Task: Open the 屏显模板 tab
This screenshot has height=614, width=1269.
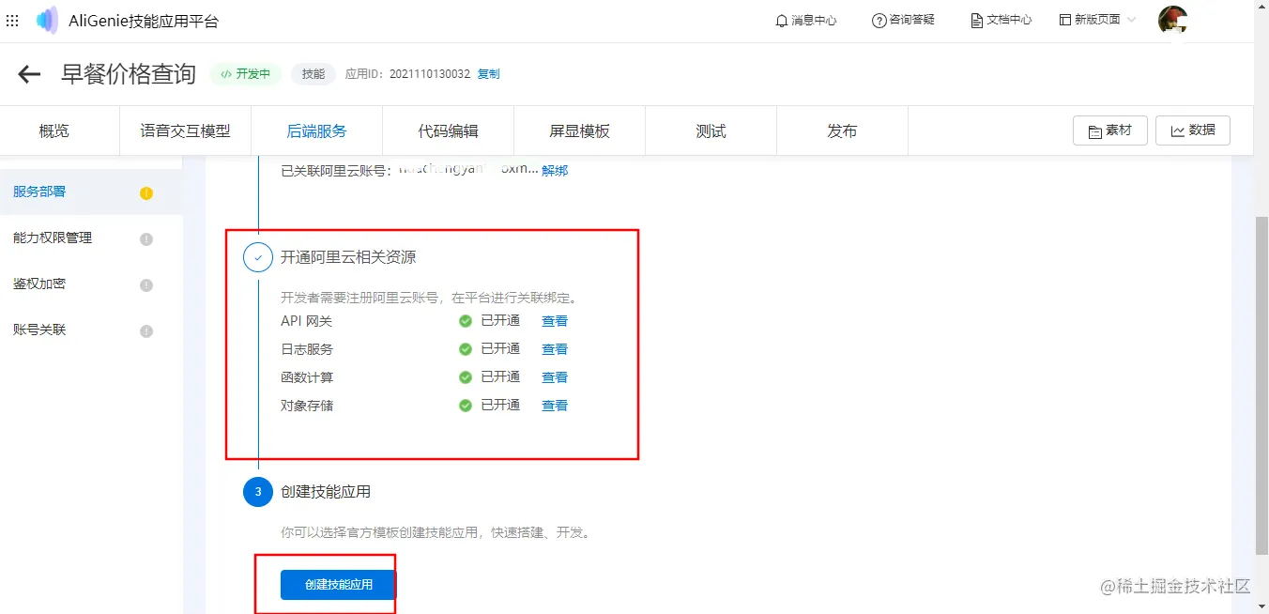Action: (579, 131)
